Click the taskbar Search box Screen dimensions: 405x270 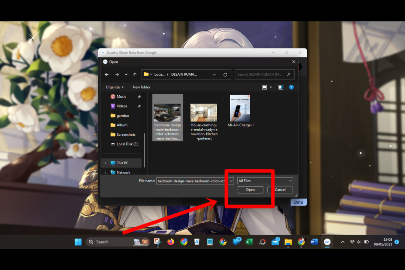coord(118,242)
